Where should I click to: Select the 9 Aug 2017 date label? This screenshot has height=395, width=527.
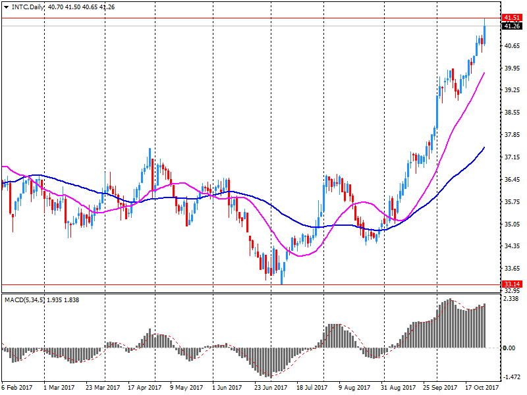[354, 388]
